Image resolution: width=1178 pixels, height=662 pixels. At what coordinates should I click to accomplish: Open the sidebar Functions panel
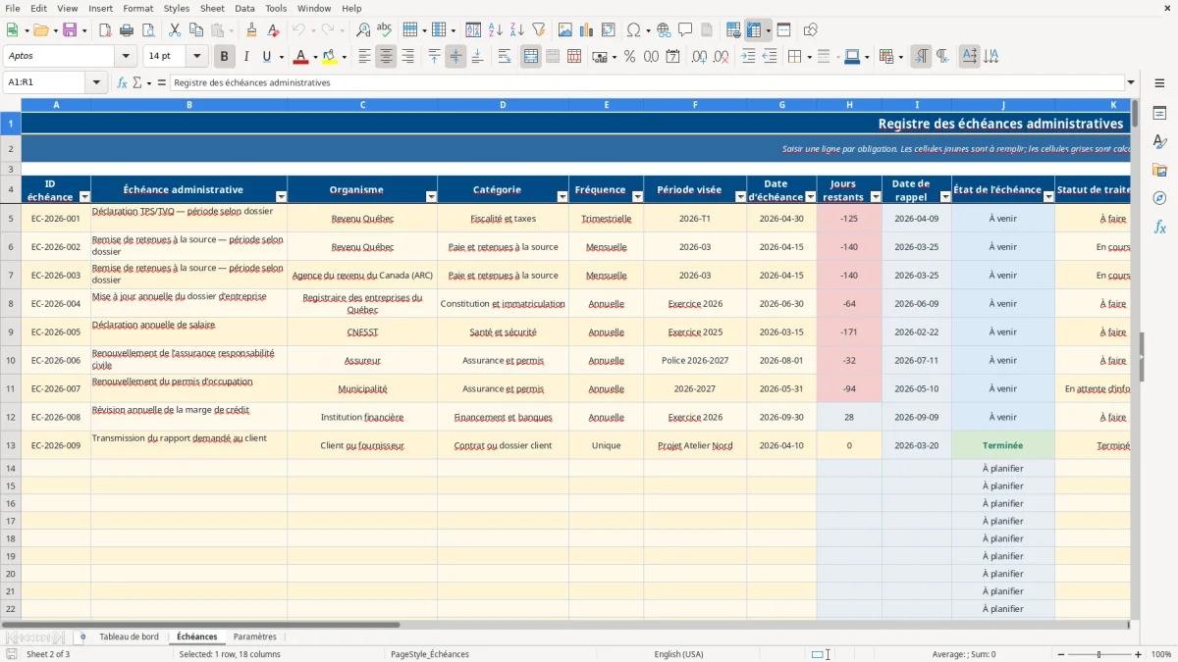(x=1159, y=227)
